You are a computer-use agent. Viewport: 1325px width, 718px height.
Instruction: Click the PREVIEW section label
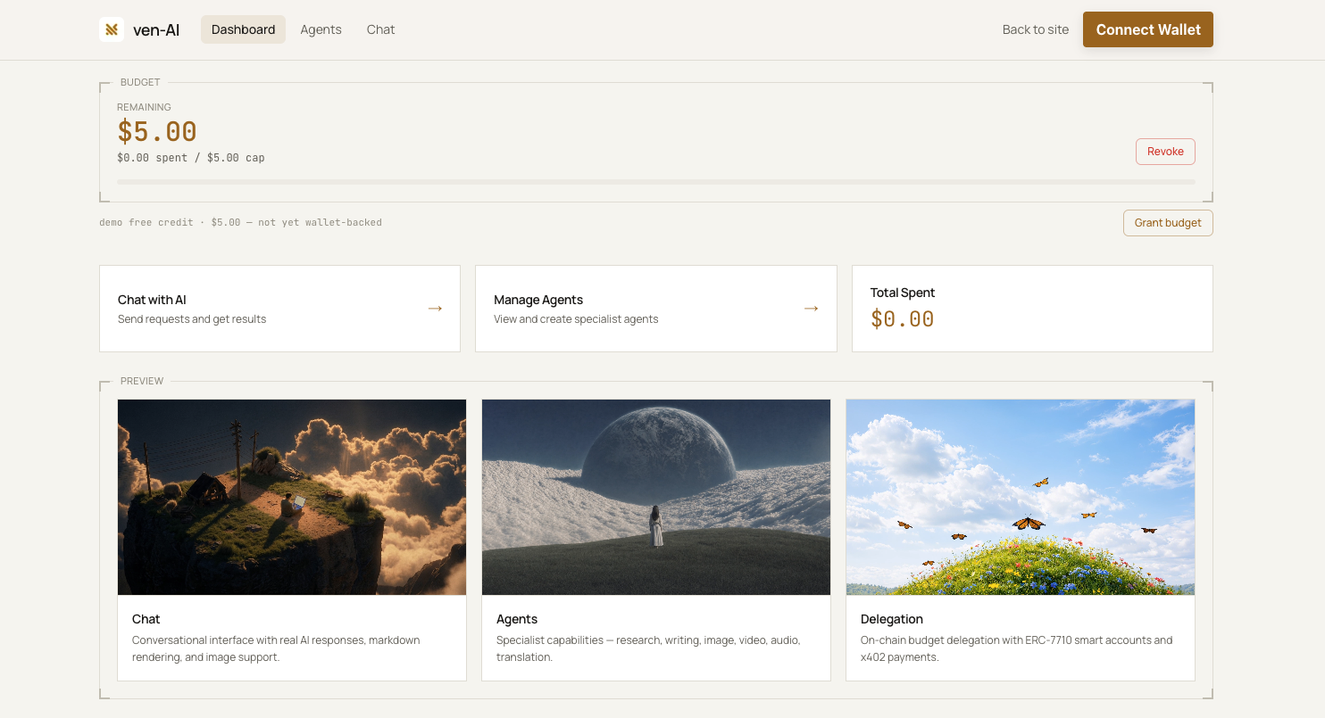point(142,381)
